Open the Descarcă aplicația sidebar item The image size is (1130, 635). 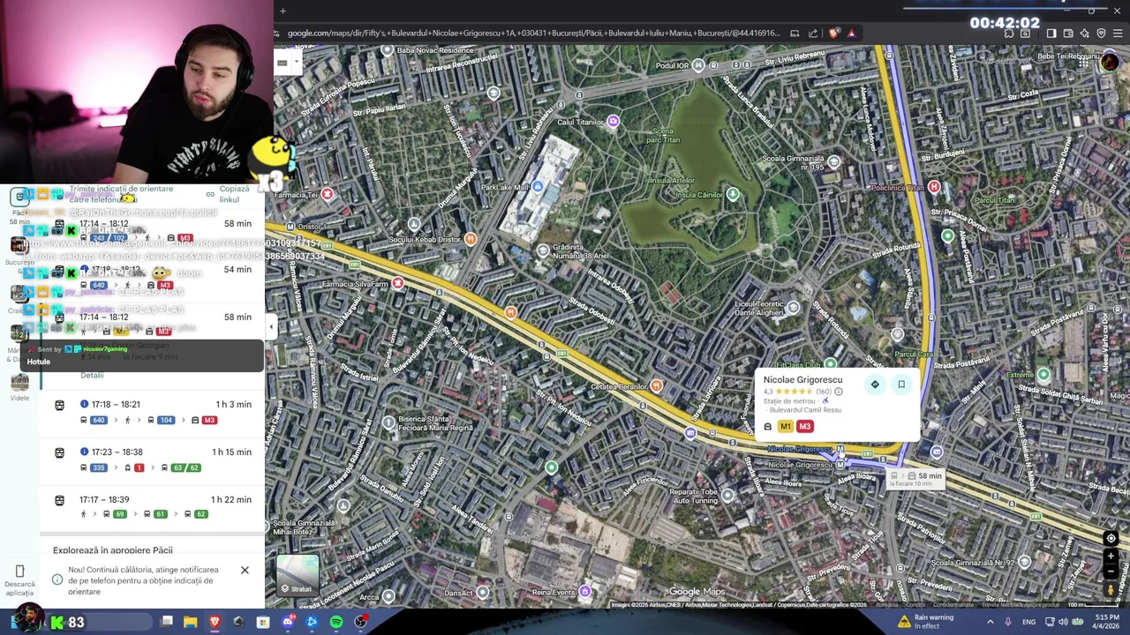[19, 581]
